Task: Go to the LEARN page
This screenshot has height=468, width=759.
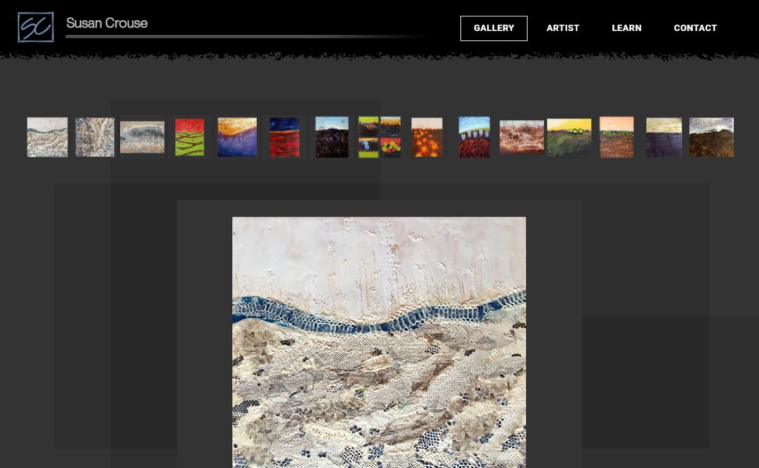Action: pyautogui.click(x=627, y=28)
